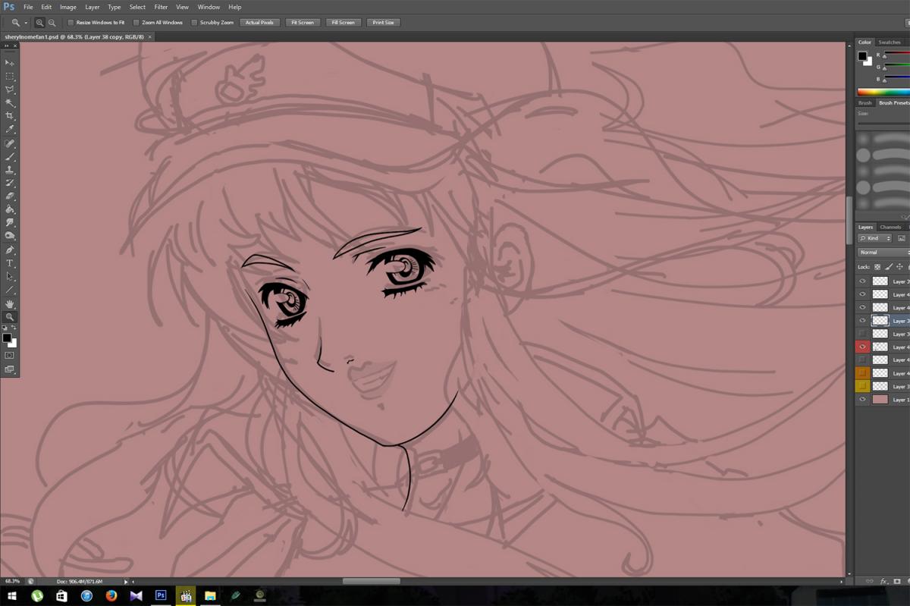Open the File menu
Image resolution: width=910 pixels, height=606 pixels.
[28, 7]
